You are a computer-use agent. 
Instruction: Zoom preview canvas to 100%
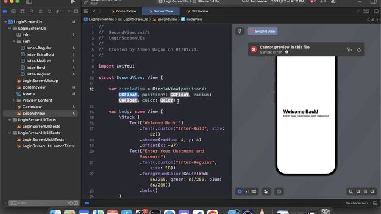coord(358,191)
